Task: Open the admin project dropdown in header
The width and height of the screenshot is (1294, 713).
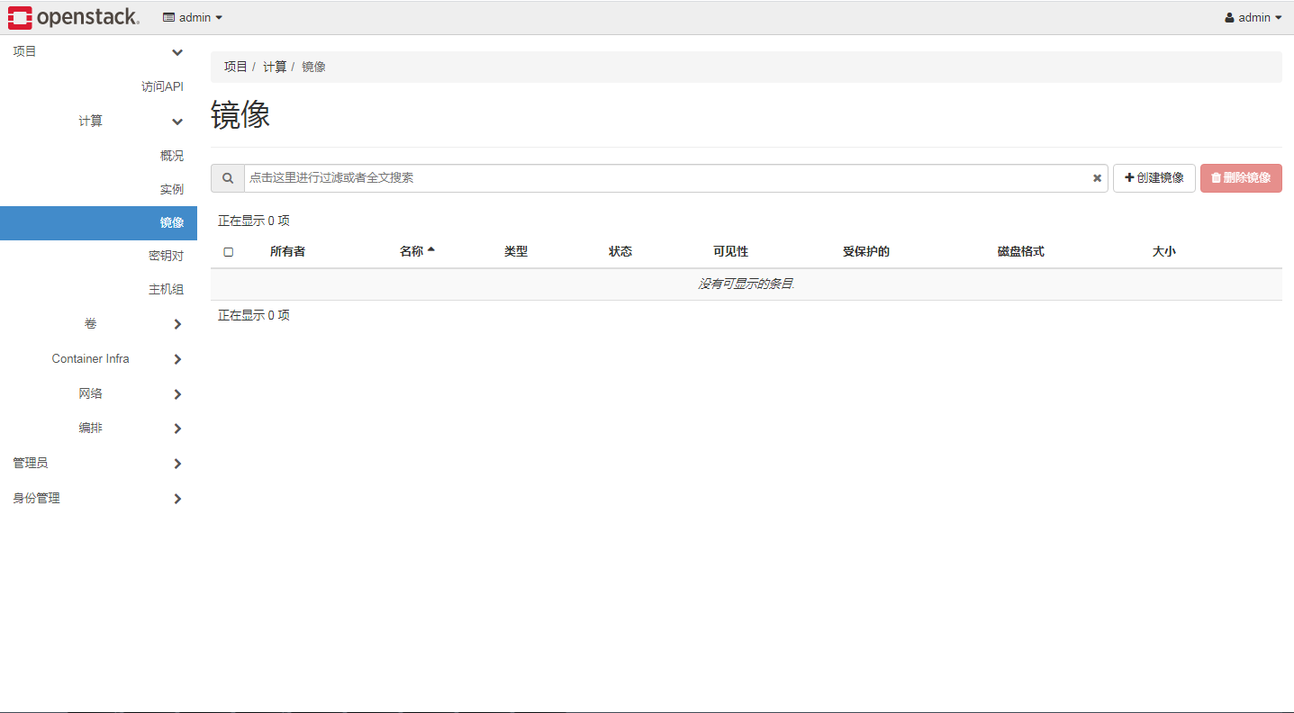Action: 193,17
